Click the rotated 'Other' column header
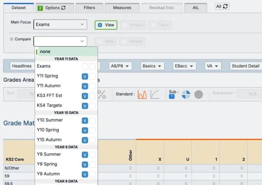262x185 pixels. [131, 155]
